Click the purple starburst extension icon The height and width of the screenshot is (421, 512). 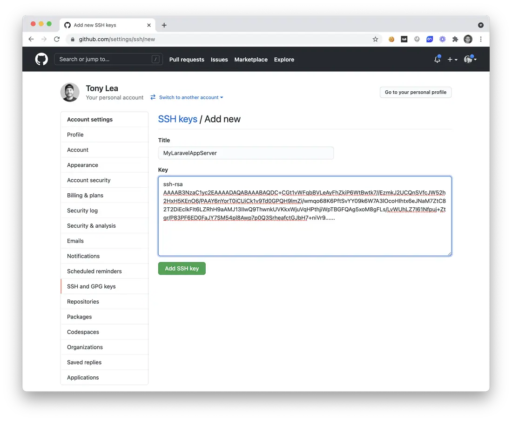click(443, 39)
